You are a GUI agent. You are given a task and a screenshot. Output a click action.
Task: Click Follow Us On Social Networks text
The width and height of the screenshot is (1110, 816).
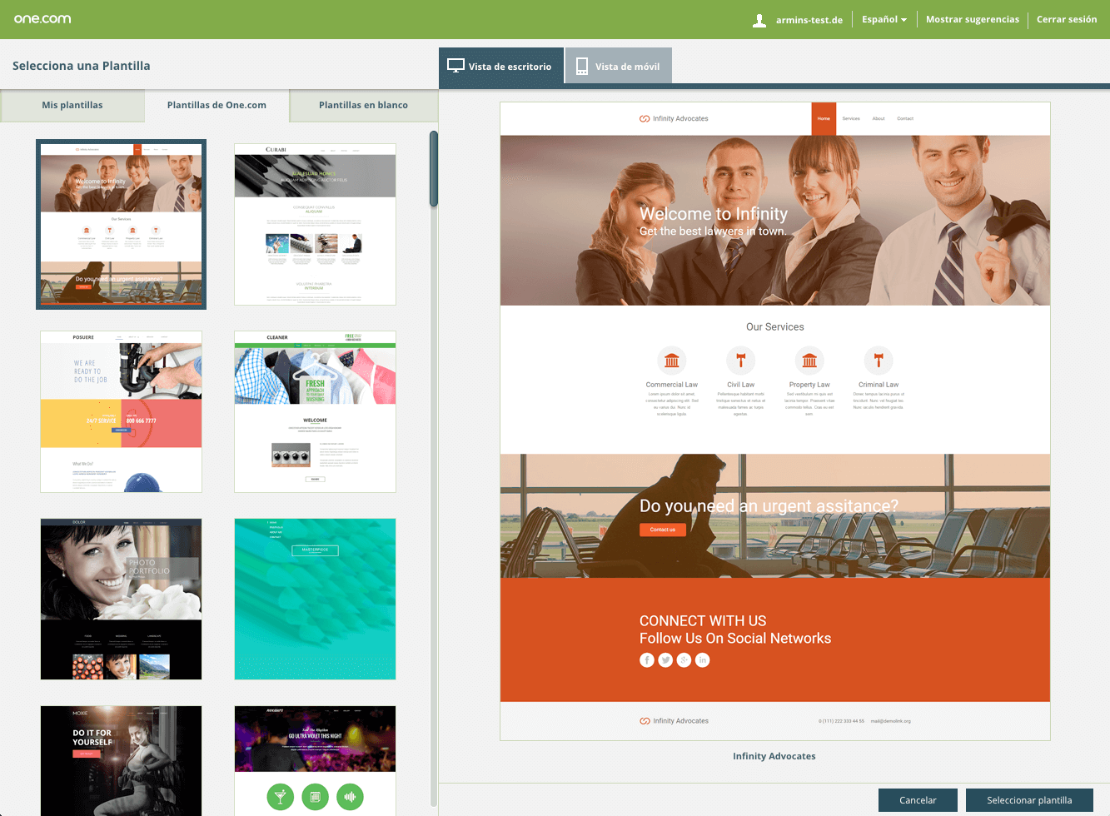coord(735,639)
